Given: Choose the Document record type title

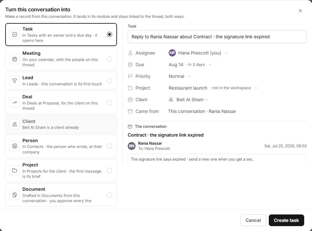Looking at the screenshot, I should click(33, 189).
